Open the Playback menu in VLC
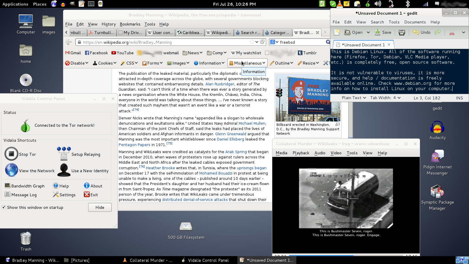This screenshot has width=469, height=264. [x=301, y=153]
